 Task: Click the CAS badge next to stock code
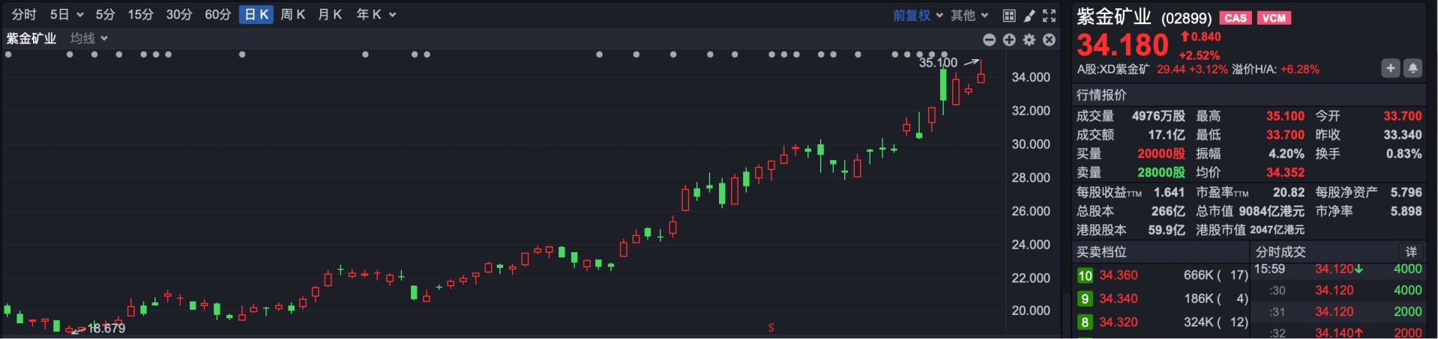click(x=1235, y=18)
